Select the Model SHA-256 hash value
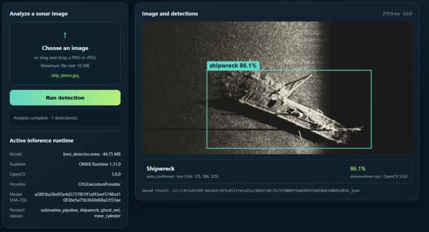Image resolution: width=429 pixels, height=232 pixels. click(77, 197)
